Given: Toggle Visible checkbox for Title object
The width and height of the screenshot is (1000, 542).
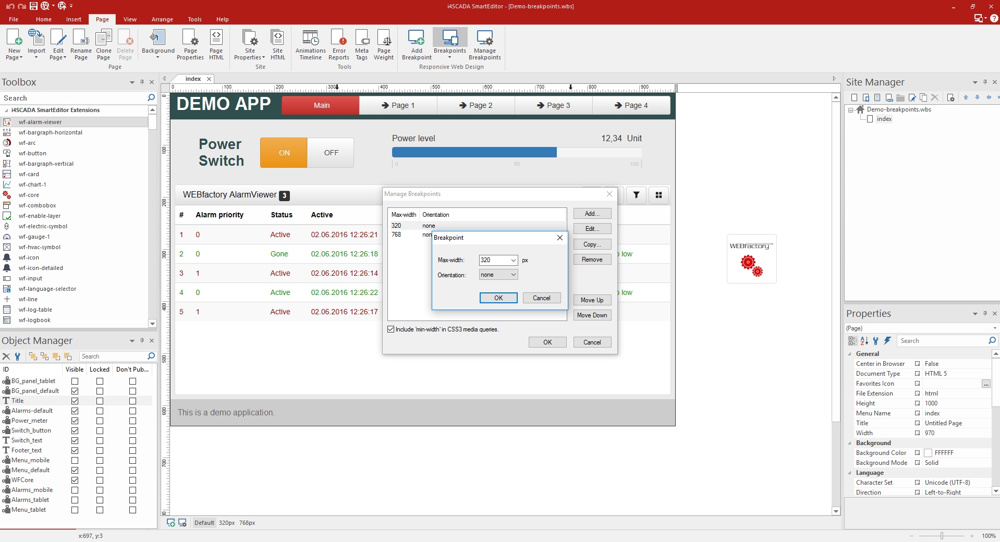Looking at the screenshot, I should [x=75, y=401].
